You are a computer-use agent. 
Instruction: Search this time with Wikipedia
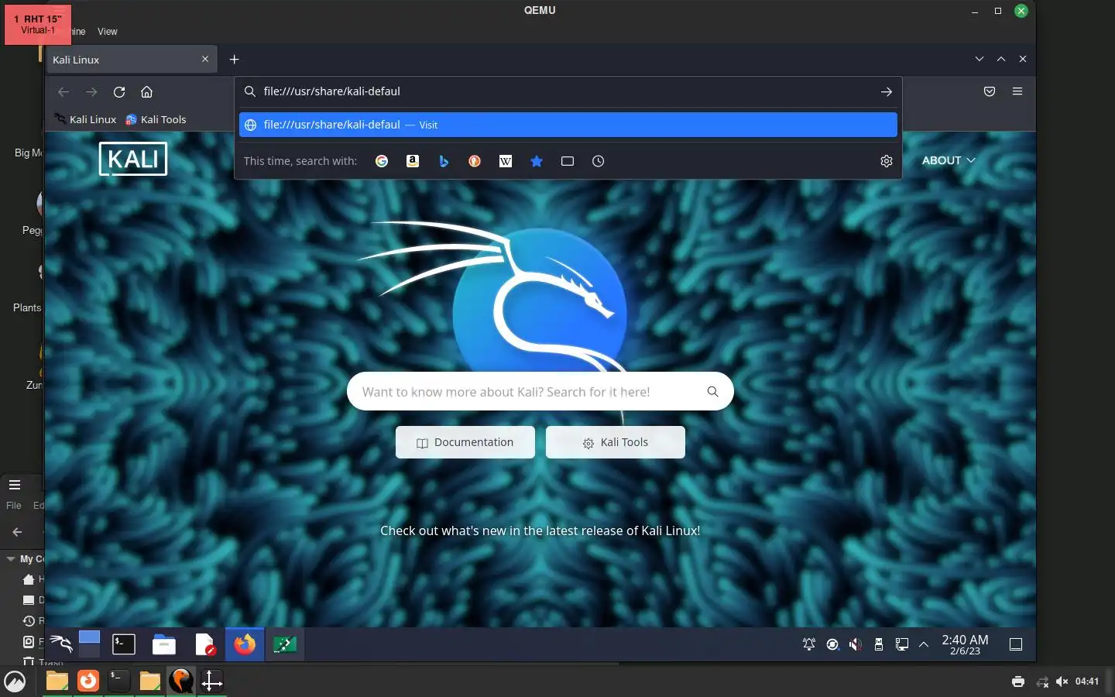point(506,161)
